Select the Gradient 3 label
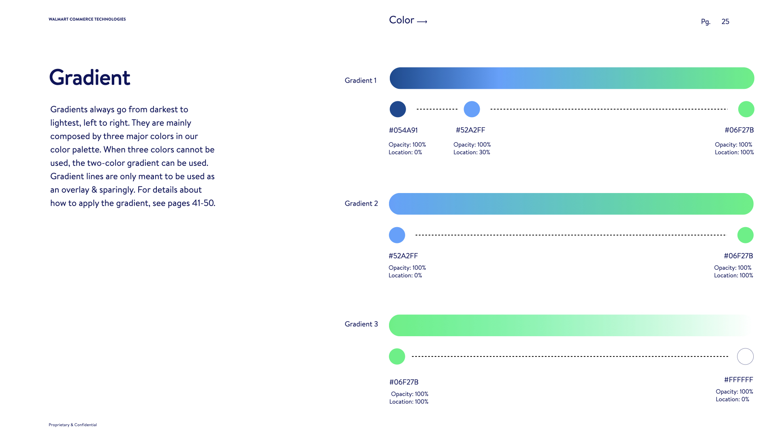The height and width of the screenshot is (438, 778). click(361, 324)
